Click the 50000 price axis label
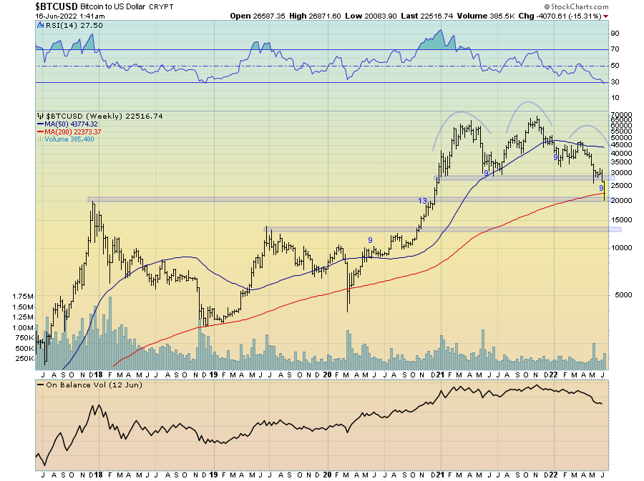The width and height of the screenshot is (644, 481). (x=621, y=138)
